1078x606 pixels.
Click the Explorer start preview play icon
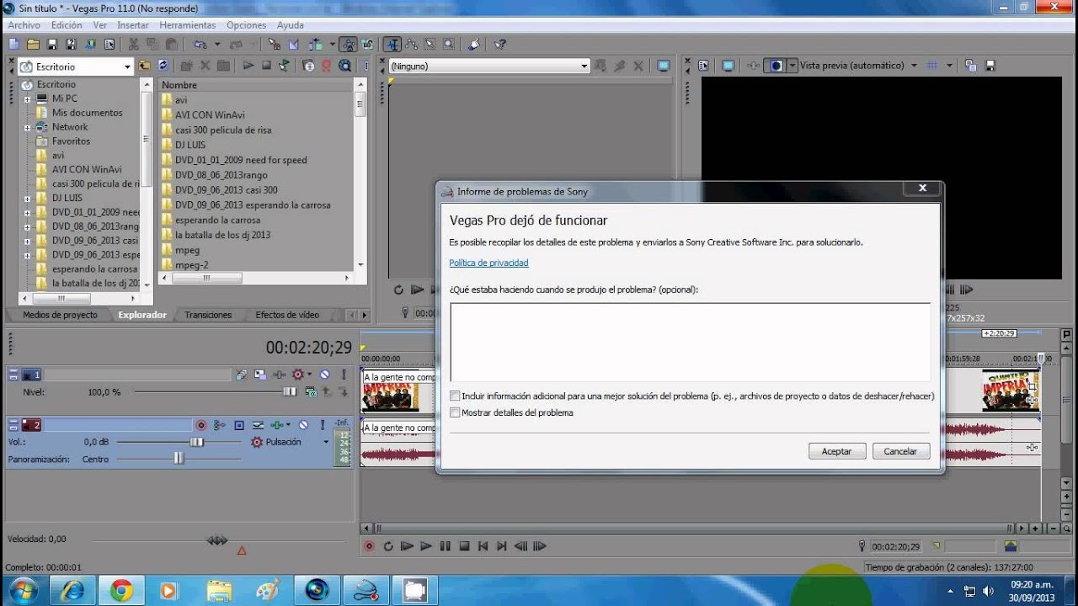click(x=248, y=65)
